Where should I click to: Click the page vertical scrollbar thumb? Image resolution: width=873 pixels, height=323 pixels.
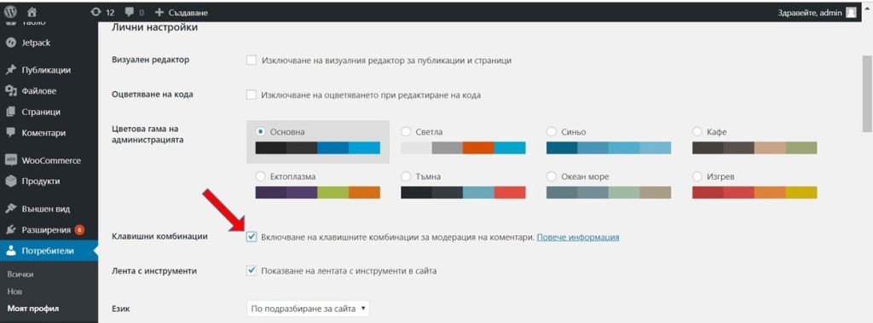pyautogui.click(x=868, y=94)
